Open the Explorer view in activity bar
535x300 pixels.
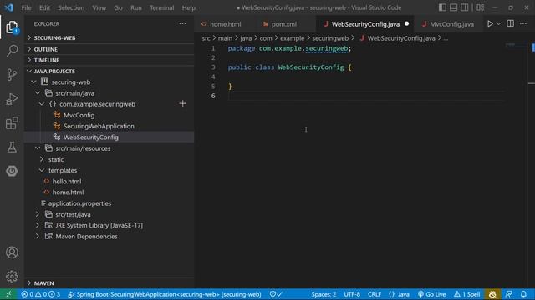(x=12, y=27)
